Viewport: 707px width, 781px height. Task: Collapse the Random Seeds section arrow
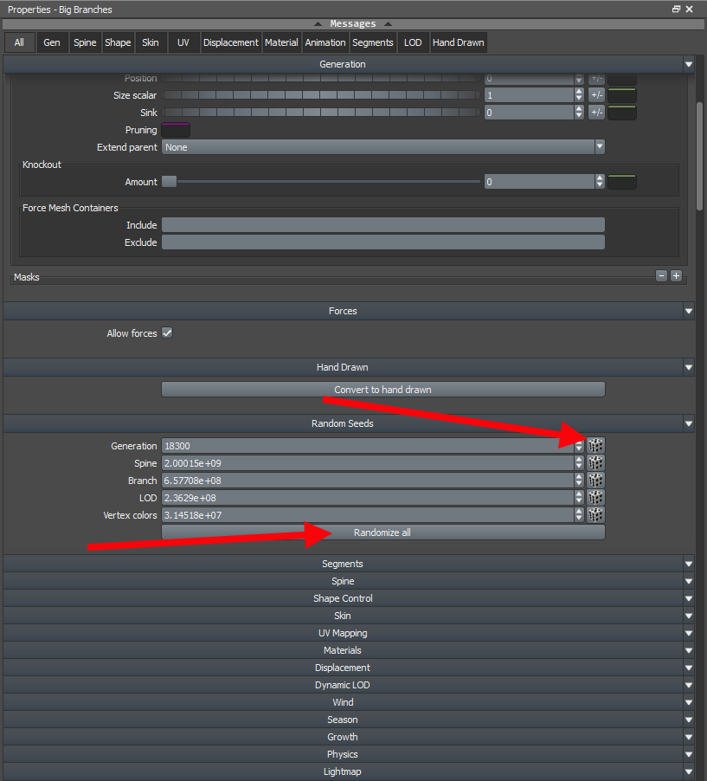pos(689,424)
